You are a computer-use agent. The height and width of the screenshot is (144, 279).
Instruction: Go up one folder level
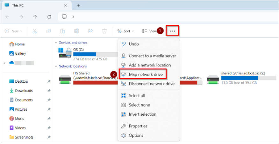(35, 17)
